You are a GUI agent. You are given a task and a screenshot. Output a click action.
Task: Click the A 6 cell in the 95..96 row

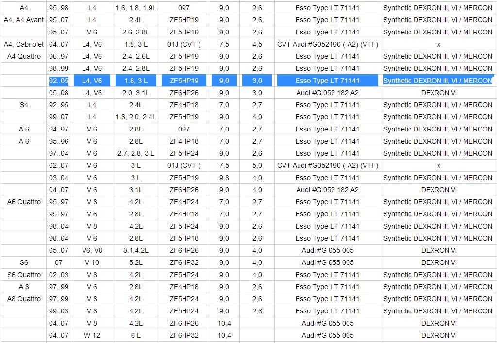(24, 141)
